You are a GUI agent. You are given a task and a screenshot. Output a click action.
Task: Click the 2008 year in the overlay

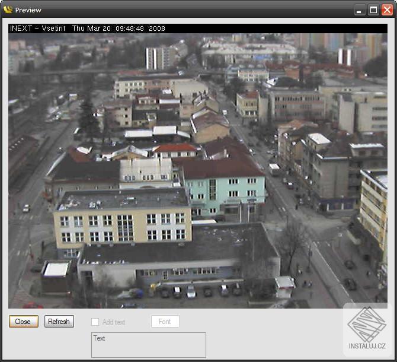coord(157,28)
